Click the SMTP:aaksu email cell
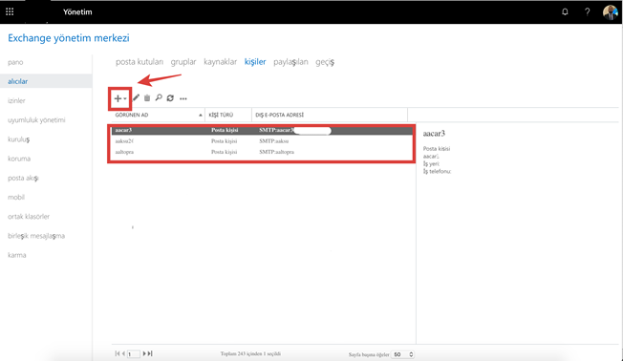Screen dimensions: 623x361 point(273,141)
